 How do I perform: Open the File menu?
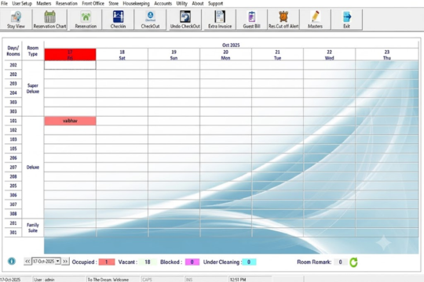[5, 3]
